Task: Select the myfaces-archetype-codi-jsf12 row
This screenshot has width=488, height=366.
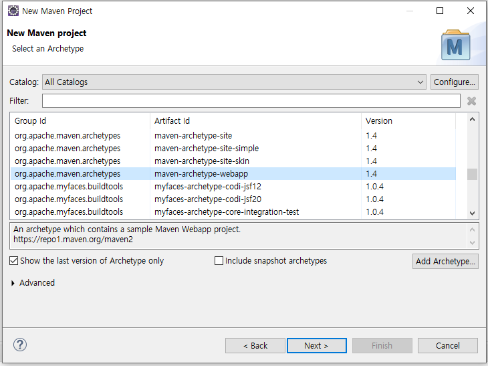Action: click(x=233, y=187)
